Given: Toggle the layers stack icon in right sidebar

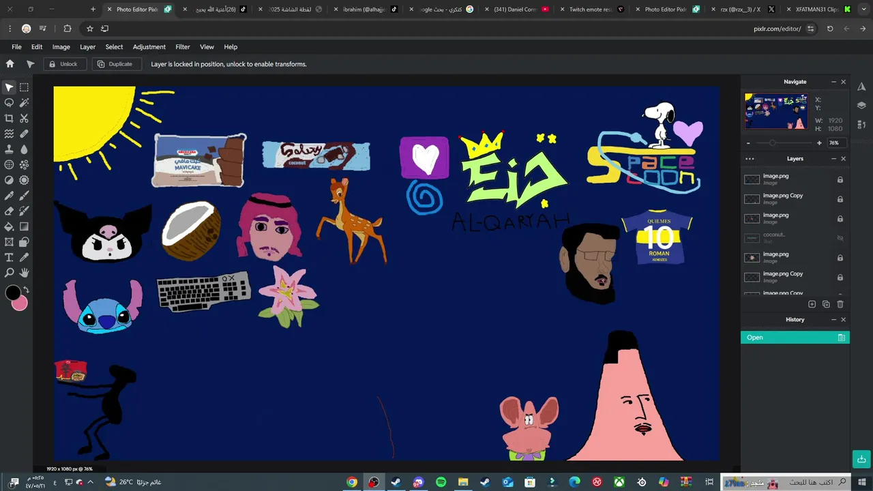Looking at the screenshot, I should click(x=861, y=106).
